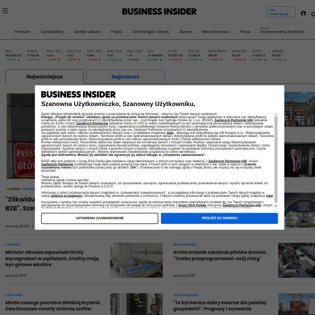Click the consent dialog scrollbar thumb

click(276, 159)
